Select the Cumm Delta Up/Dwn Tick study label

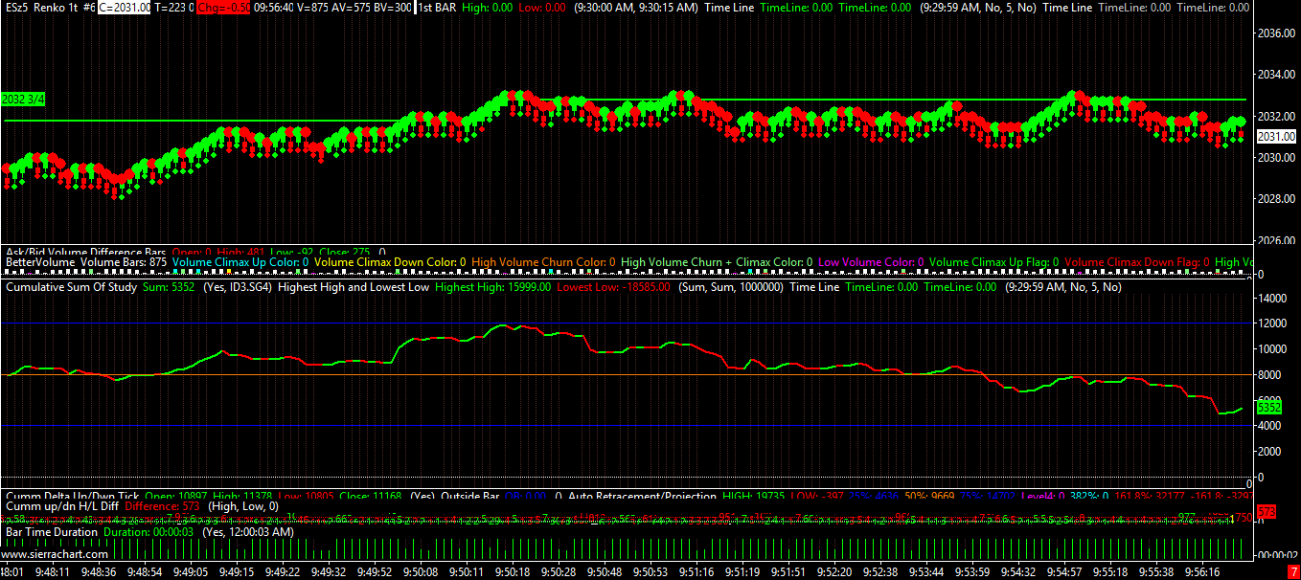71,496
